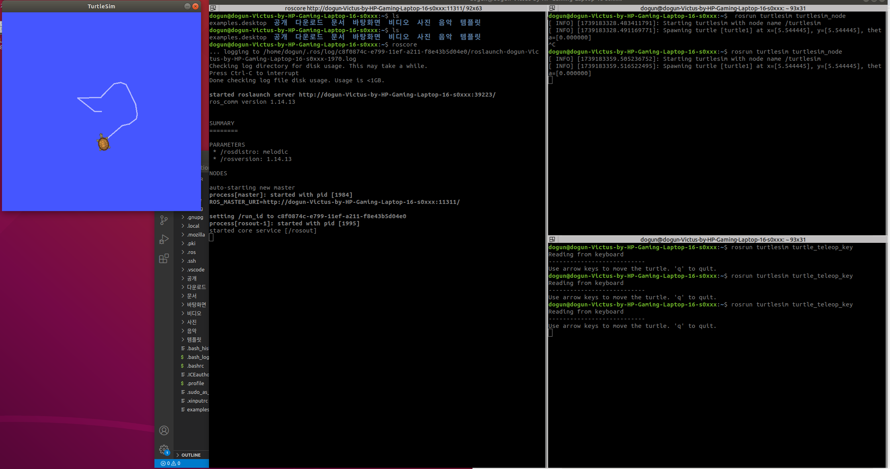The height and width of the screenshot is (469, 890).
Task: Click the teleop terminal pane layout icon
Action: (x=552, y=240)
